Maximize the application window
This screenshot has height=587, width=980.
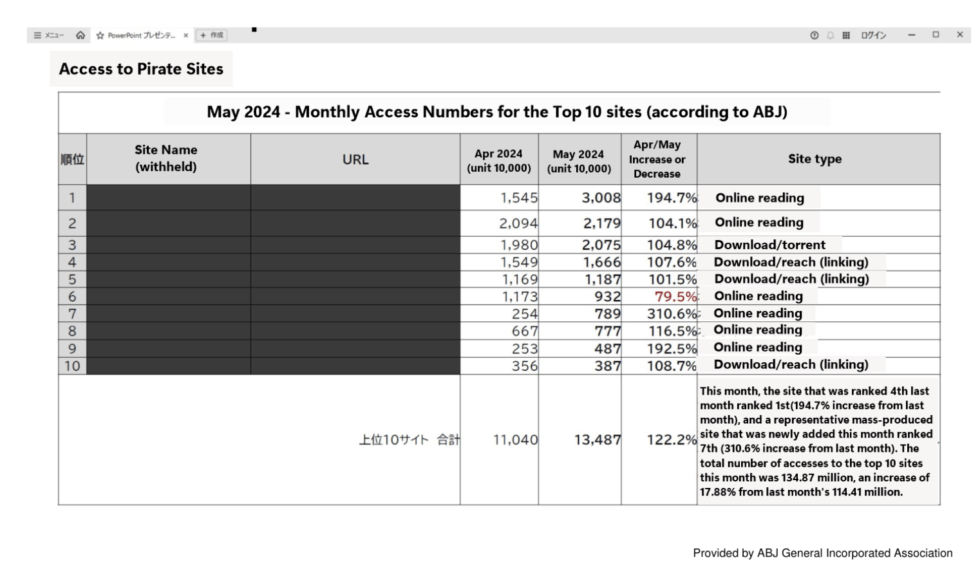click(936, 35)
